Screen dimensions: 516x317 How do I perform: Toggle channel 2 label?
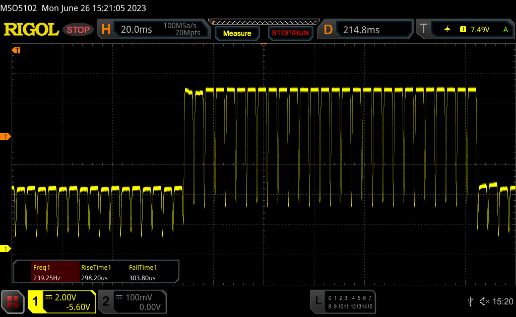[x=106, y=301]
